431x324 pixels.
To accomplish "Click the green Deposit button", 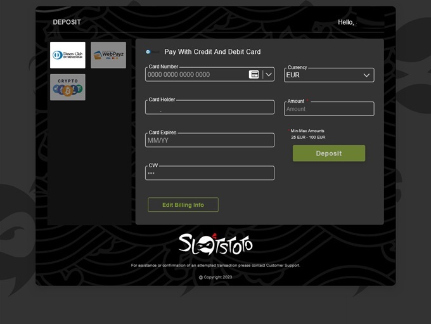I will 328,153.
